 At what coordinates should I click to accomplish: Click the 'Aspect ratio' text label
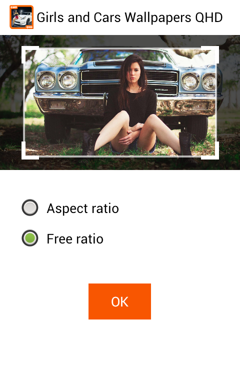pos(83,208)
